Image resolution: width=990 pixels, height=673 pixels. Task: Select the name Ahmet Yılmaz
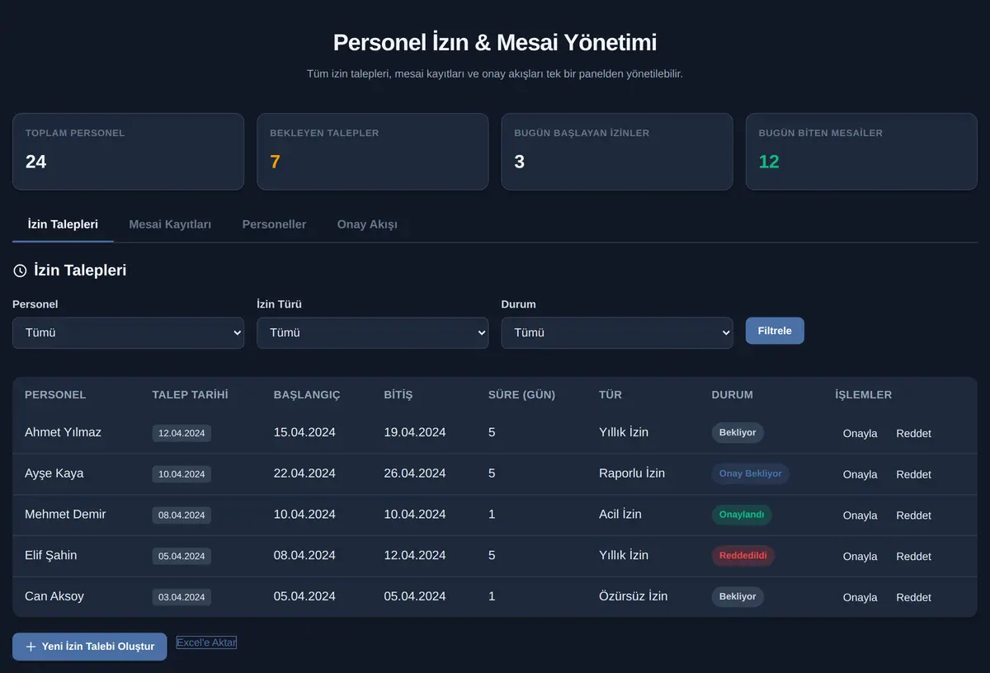click(x=63, y=432)
